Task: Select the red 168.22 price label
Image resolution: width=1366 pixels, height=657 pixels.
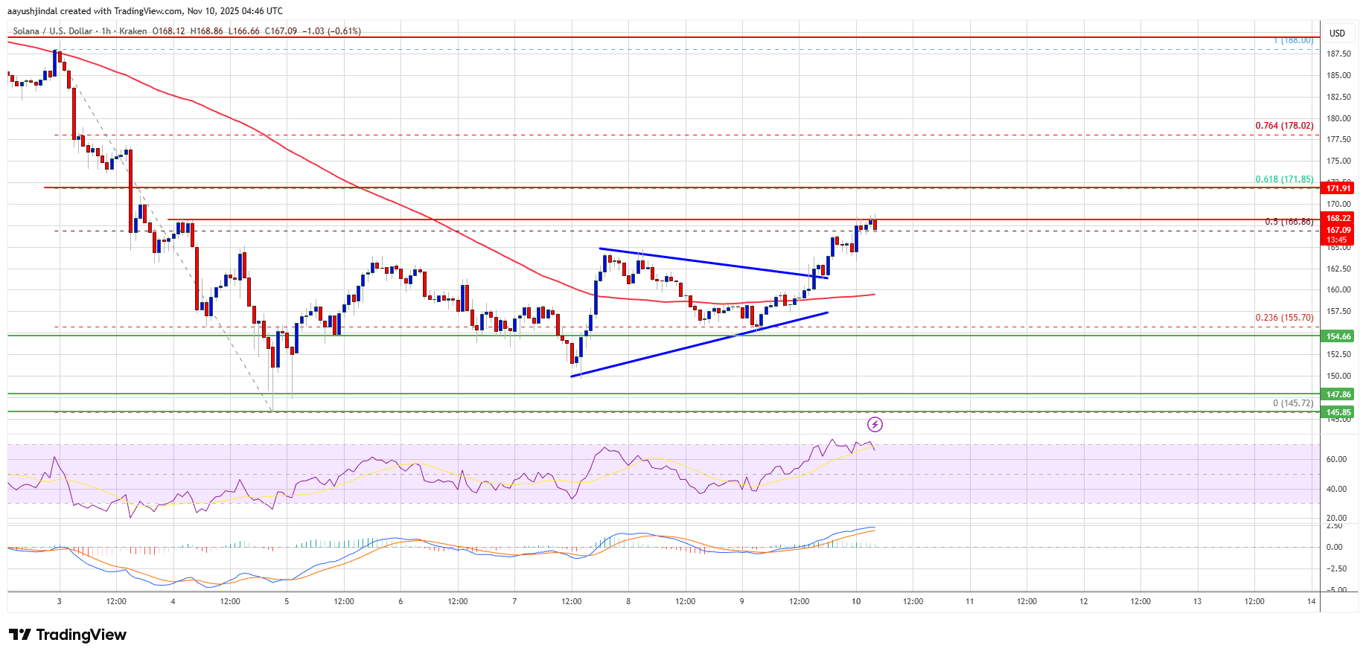Action: 1338,218
